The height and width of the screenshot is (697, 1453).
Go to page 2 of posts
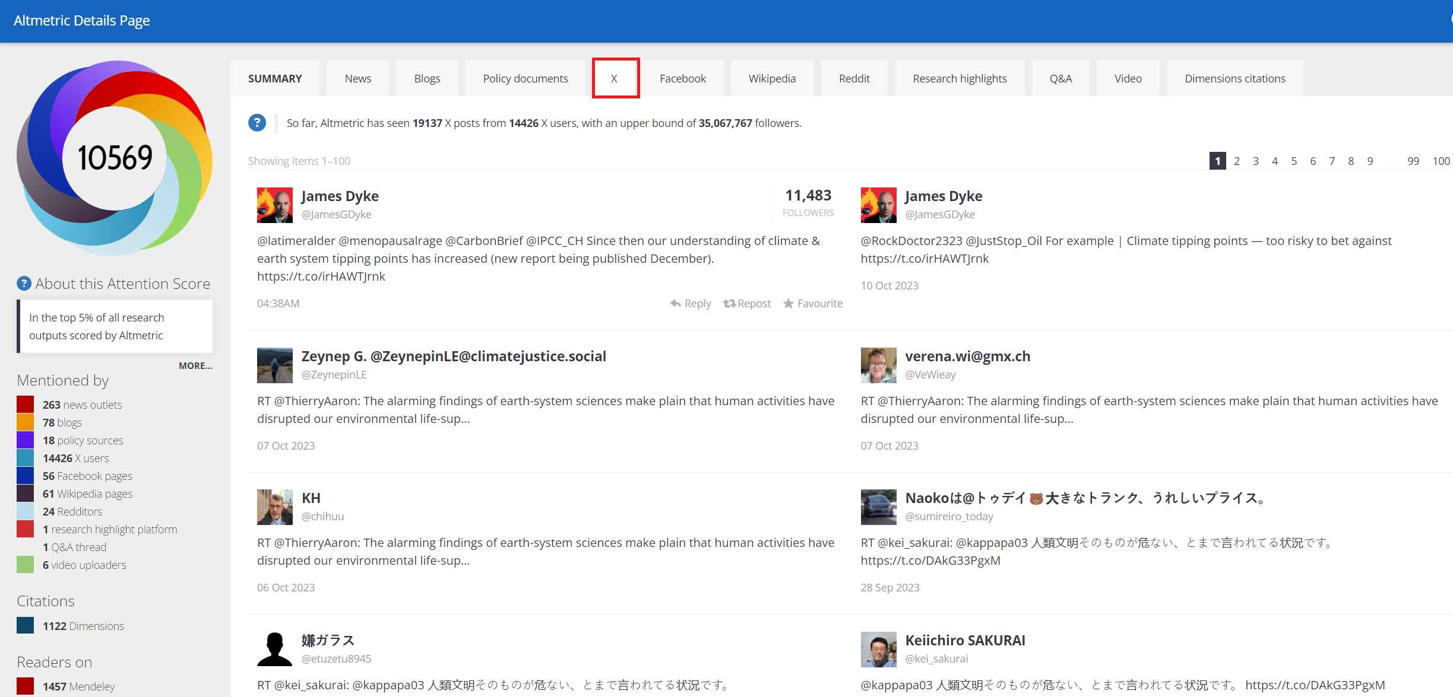pos(1236,161)
